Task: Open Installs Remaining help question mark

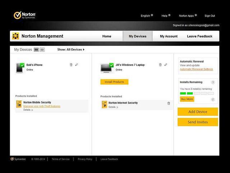Action: (213, 83)
